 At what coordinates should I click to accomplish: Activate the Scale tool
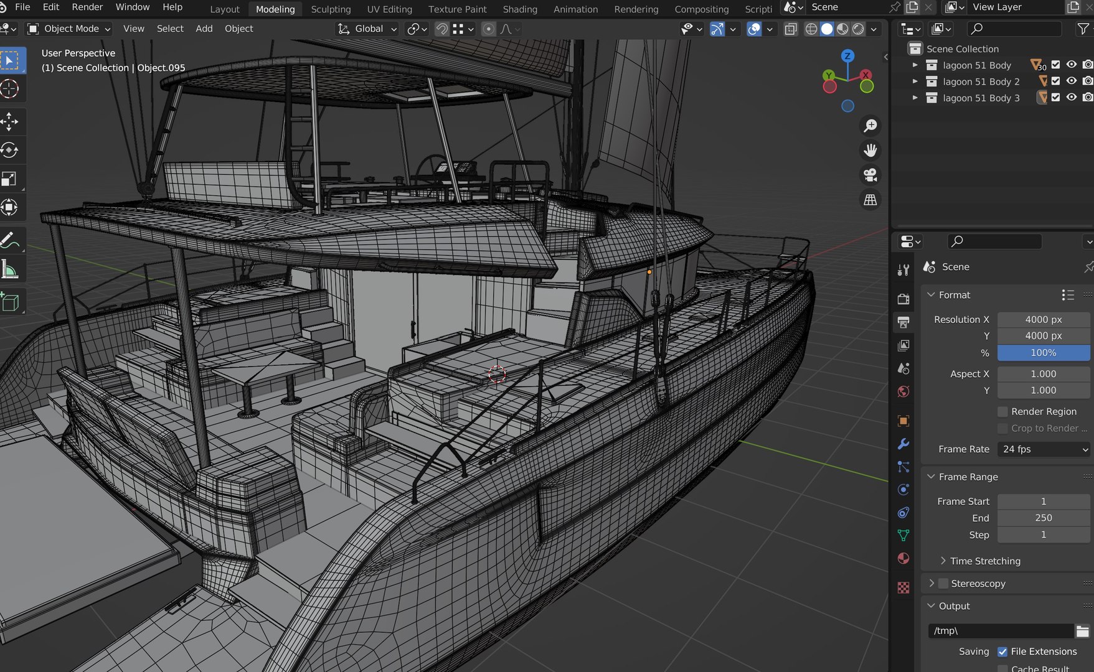(10, 179)
